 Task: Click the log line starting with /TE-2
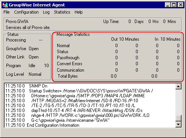[70, 106]
